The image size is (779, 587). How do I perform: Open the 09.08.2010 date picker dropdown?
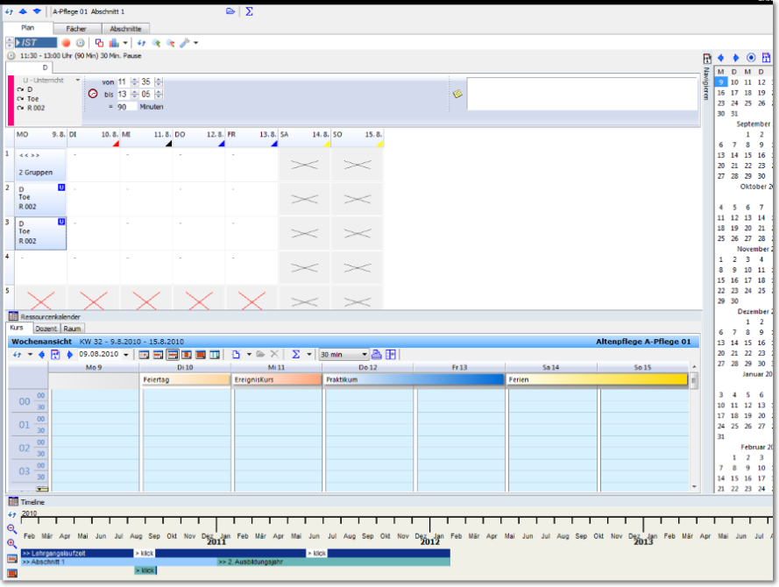tap(124, 355)
